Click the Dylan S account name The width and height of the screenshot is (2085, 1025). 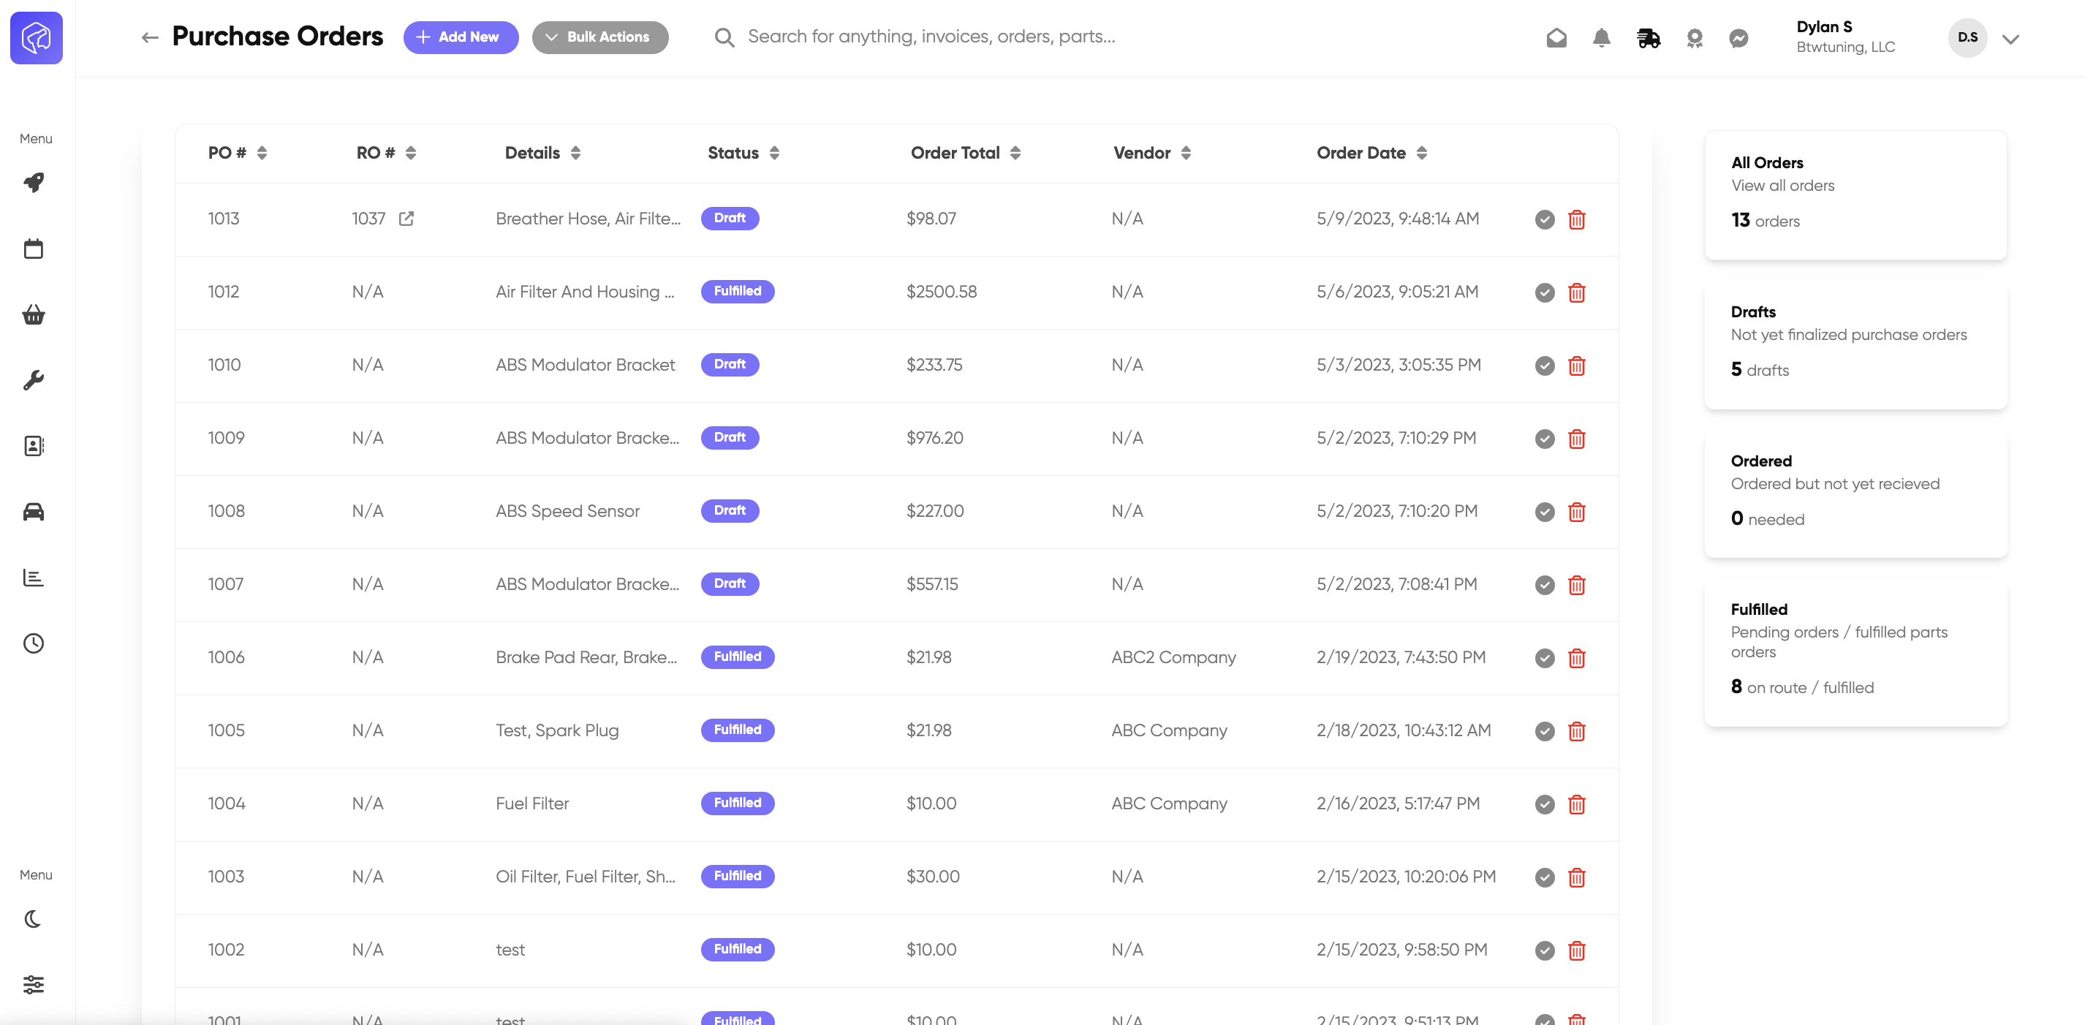(1823, 27)
